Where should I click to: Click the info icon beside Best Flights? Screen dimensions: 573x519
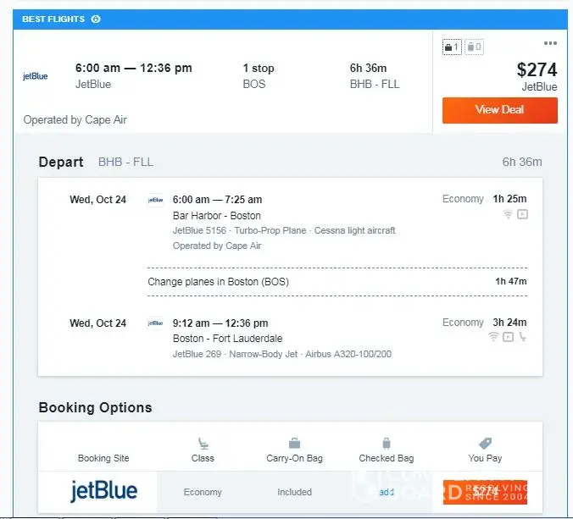tap(96, 19)
